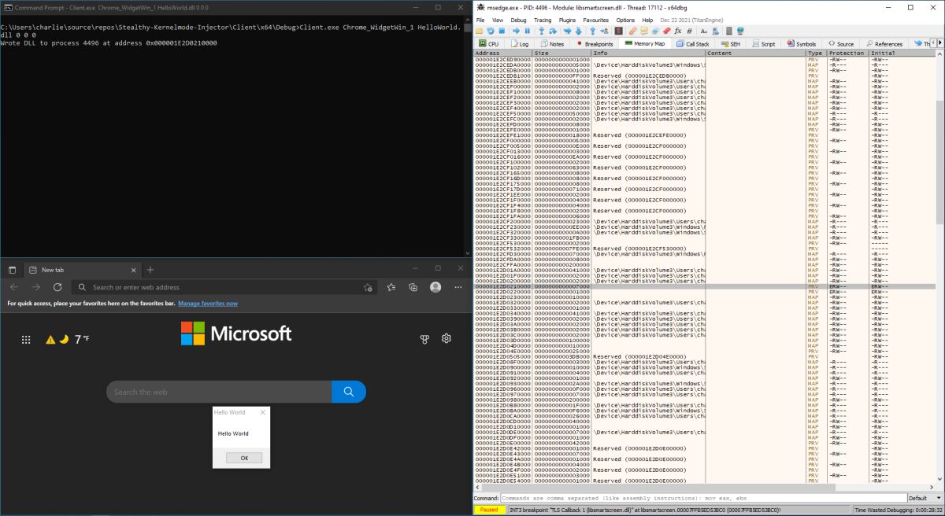The height and width of the screenshot is (516, 945).
Task: Click the Trace into icon in x64dbg
Action: 567,31
